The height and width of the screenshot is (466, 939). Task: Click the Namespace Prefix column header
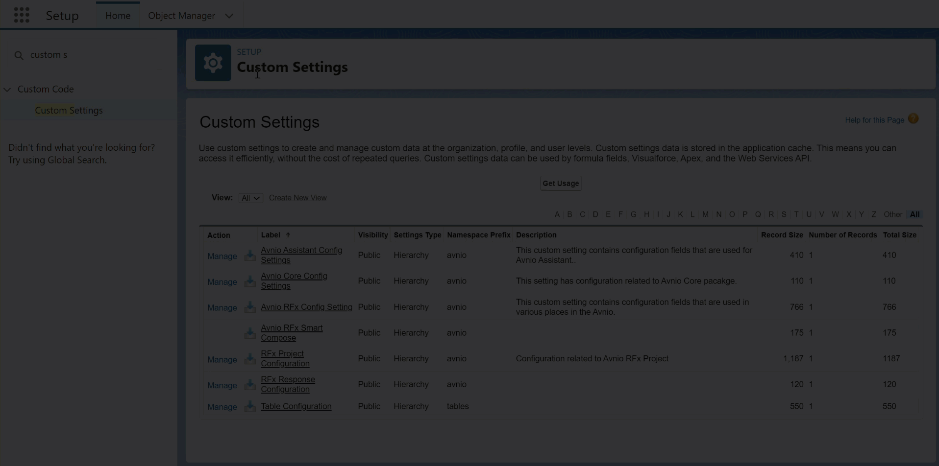point(479,235)
